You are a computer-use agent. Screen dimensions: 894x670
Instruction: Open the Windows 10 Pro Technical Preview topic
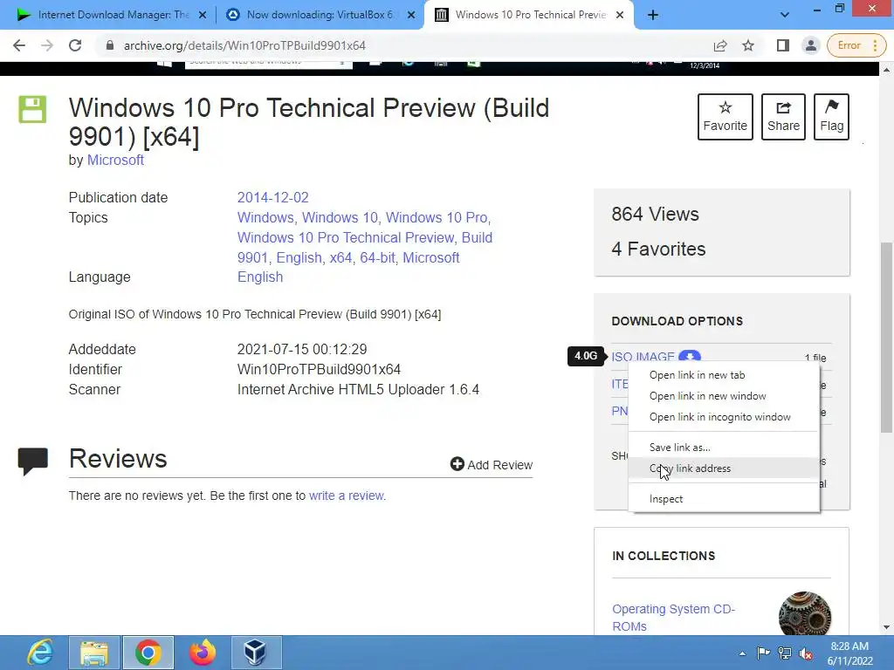[346, 237]
